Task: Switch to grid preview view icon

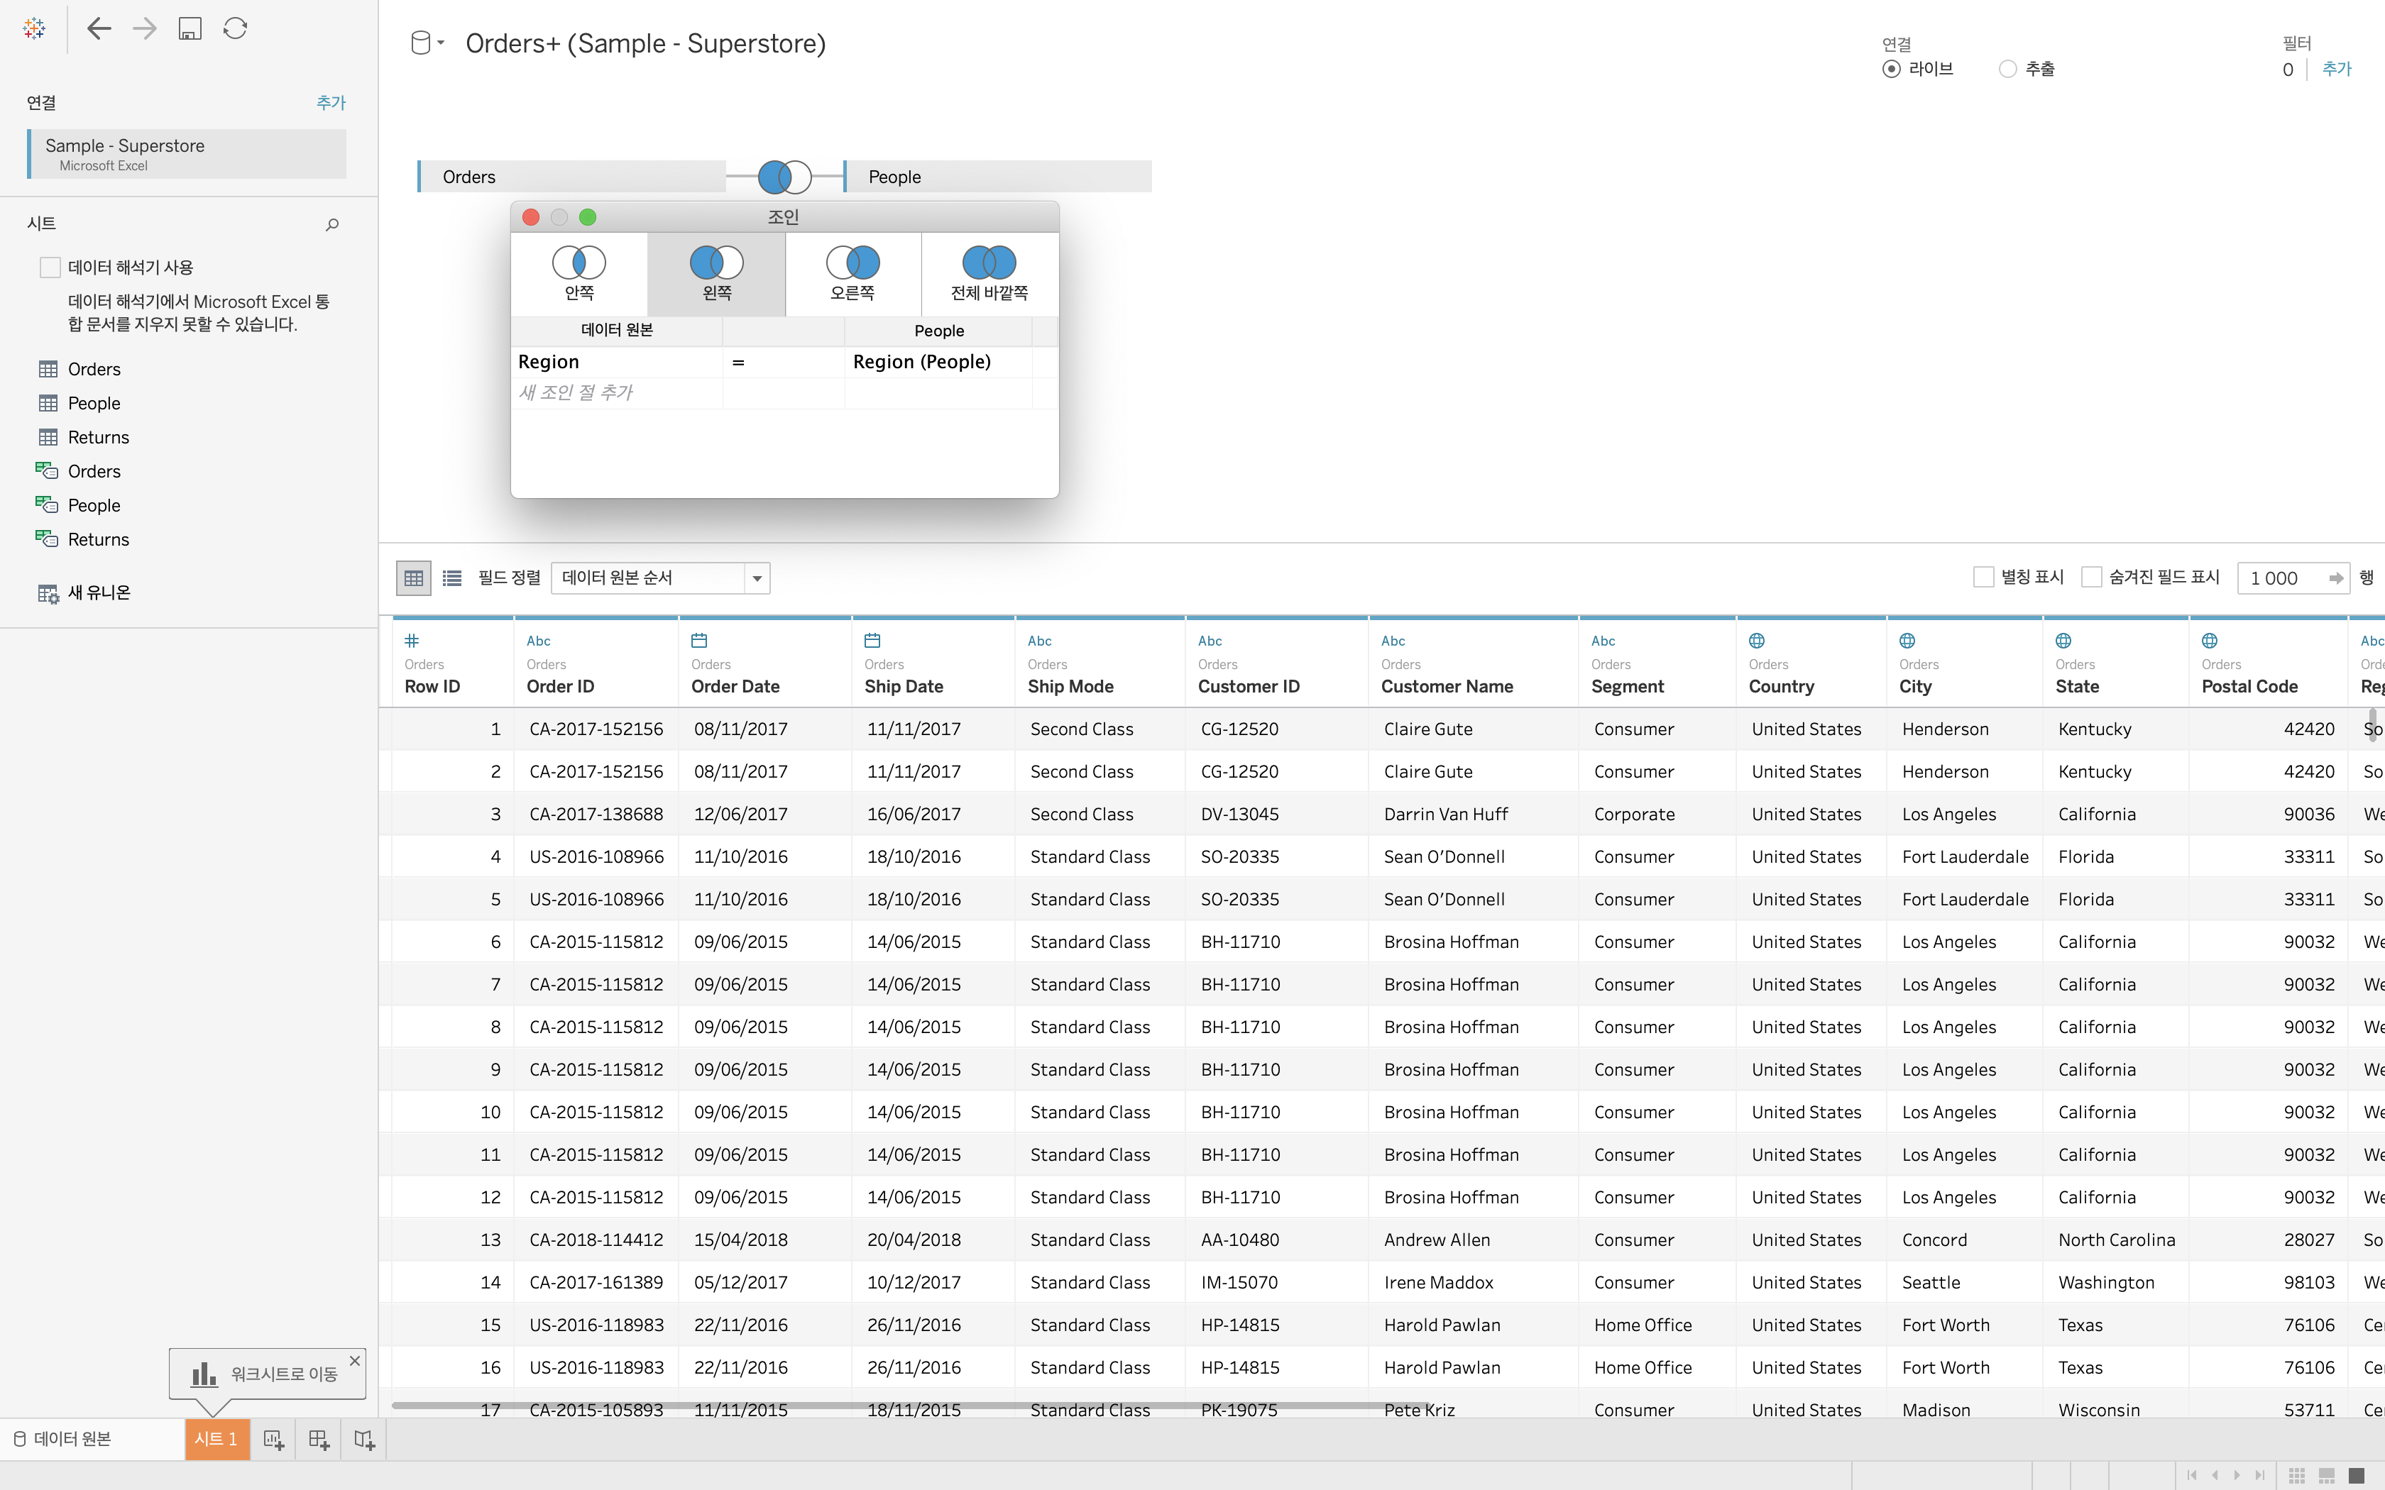Action: tap(414, 578)
